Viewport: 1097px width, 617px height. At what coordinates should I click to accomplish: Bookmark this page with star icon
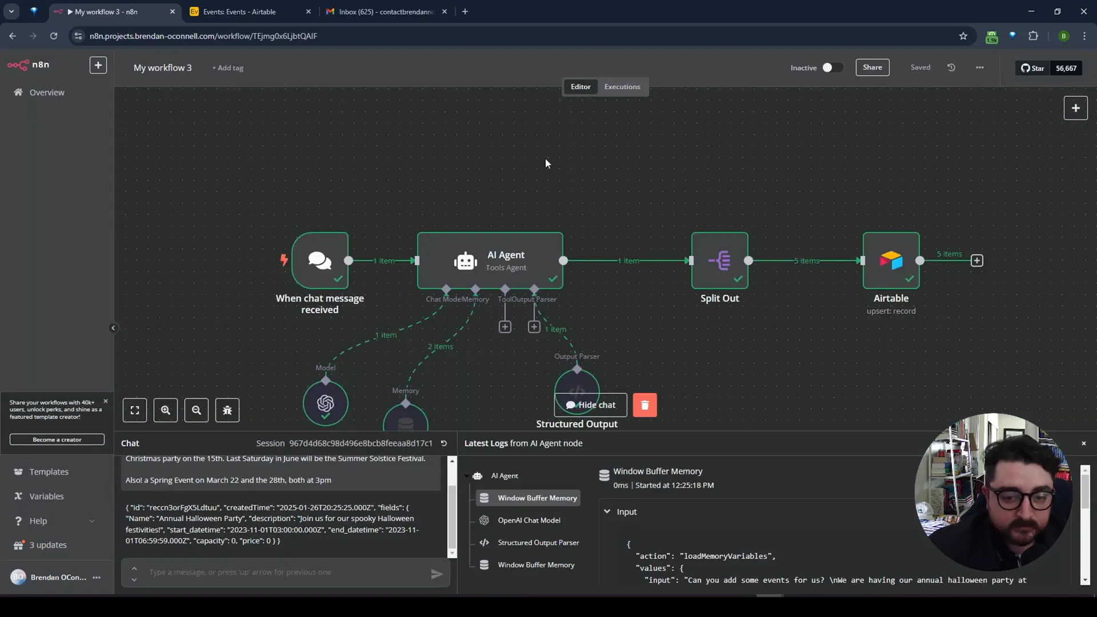pos(963,36)
